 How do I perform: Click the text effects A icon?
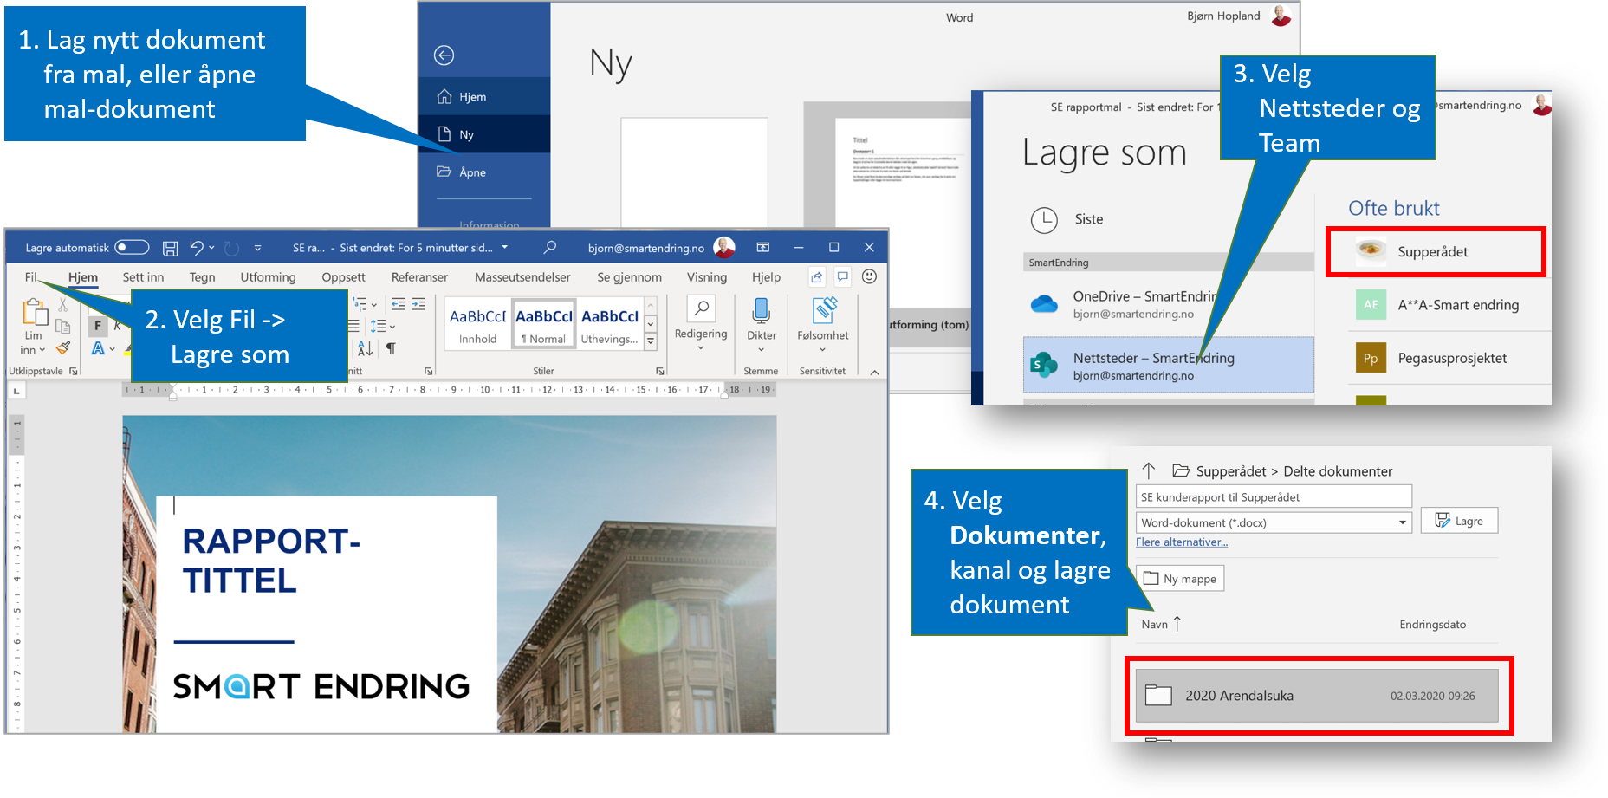click(x=98, y=348)
